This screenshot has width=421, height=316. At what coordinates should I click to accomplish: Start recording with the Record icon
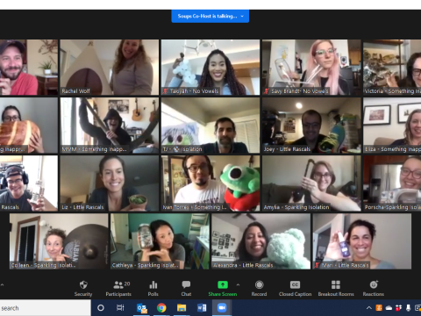tap(259, 284)
